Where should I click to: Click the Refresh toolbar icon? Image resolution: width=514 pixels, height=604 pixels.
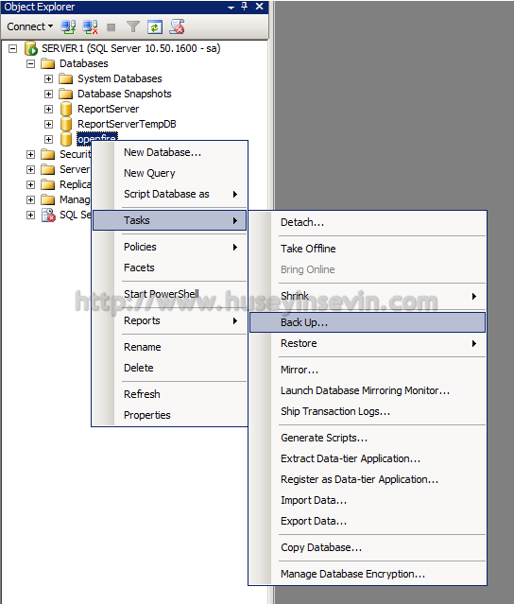[x=155, y=27]
